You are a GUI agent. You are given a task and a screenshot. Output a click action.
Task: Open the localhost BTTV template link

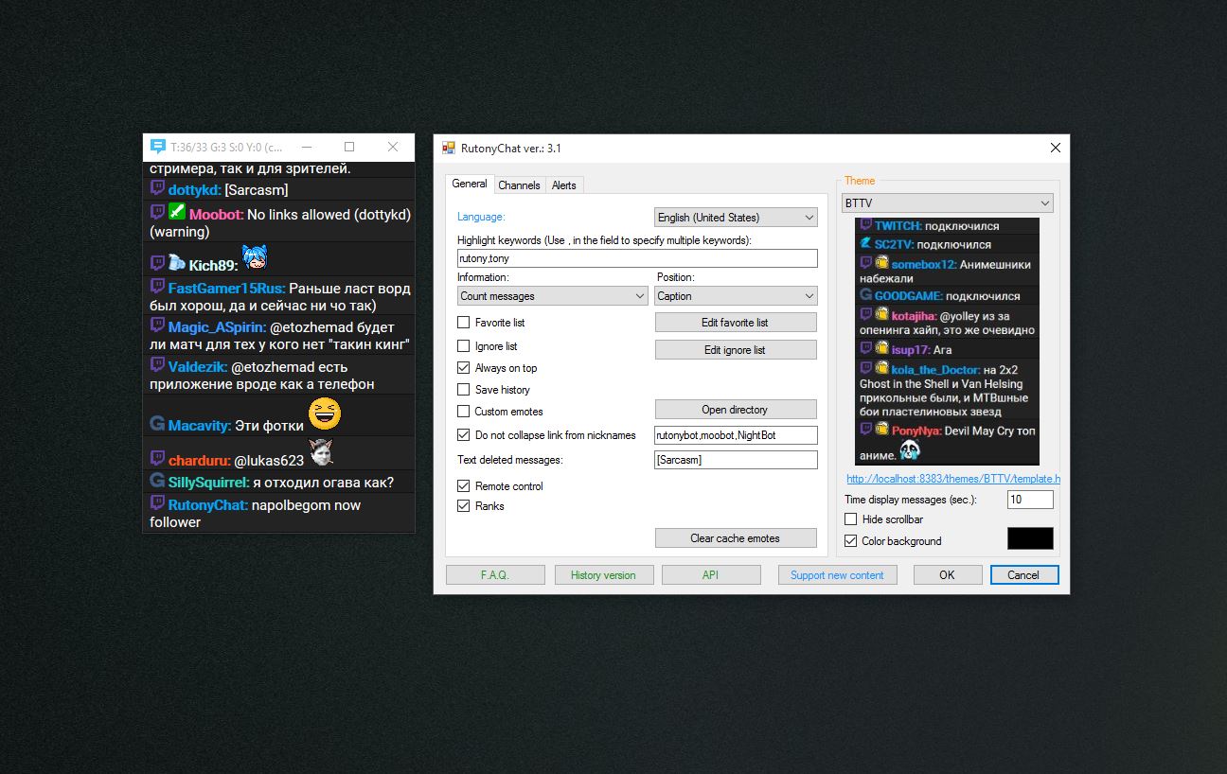coord(951,479)
